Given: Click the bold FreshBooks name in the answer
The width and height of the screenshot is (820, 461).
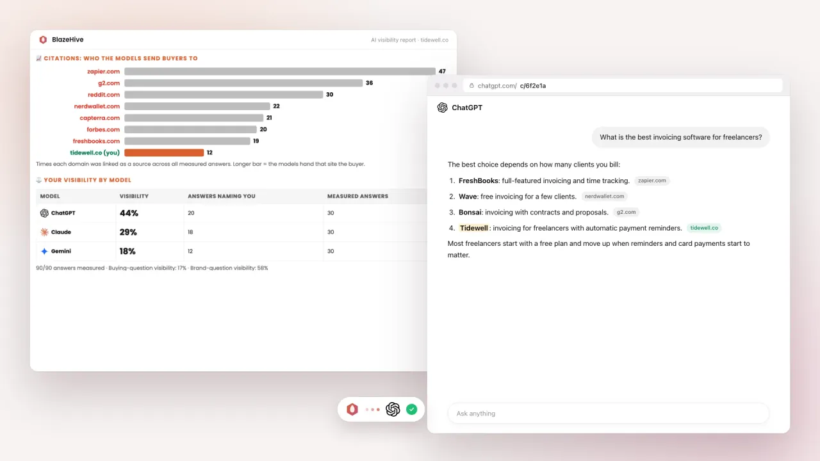Looking at the screenshot, I should 479,181.
